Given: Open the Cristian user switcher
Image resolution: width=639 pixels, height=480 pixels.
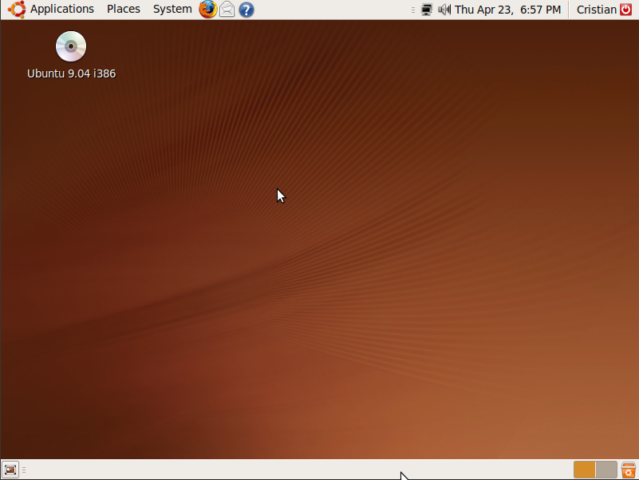Looking at the screenshot, I should (596, 10).
